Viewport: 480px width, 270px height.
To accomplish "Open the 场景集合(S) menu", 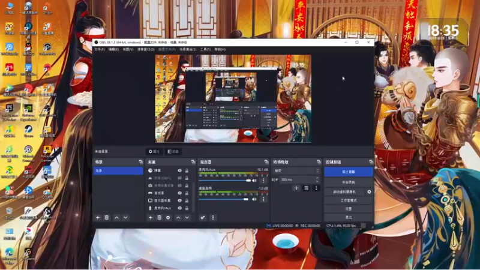I will pos(188,49).
